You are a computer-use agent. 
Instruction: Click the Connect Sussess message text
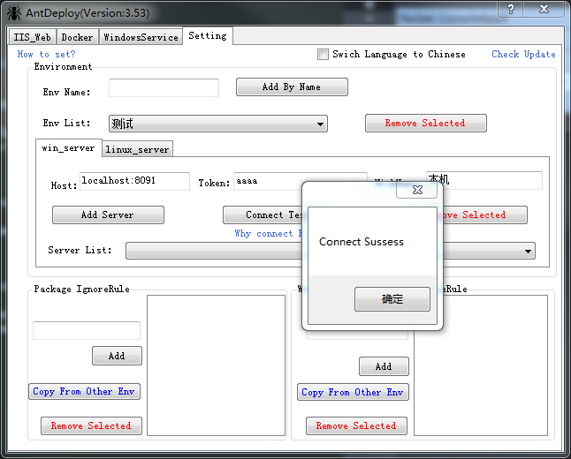tap(362, 242)
